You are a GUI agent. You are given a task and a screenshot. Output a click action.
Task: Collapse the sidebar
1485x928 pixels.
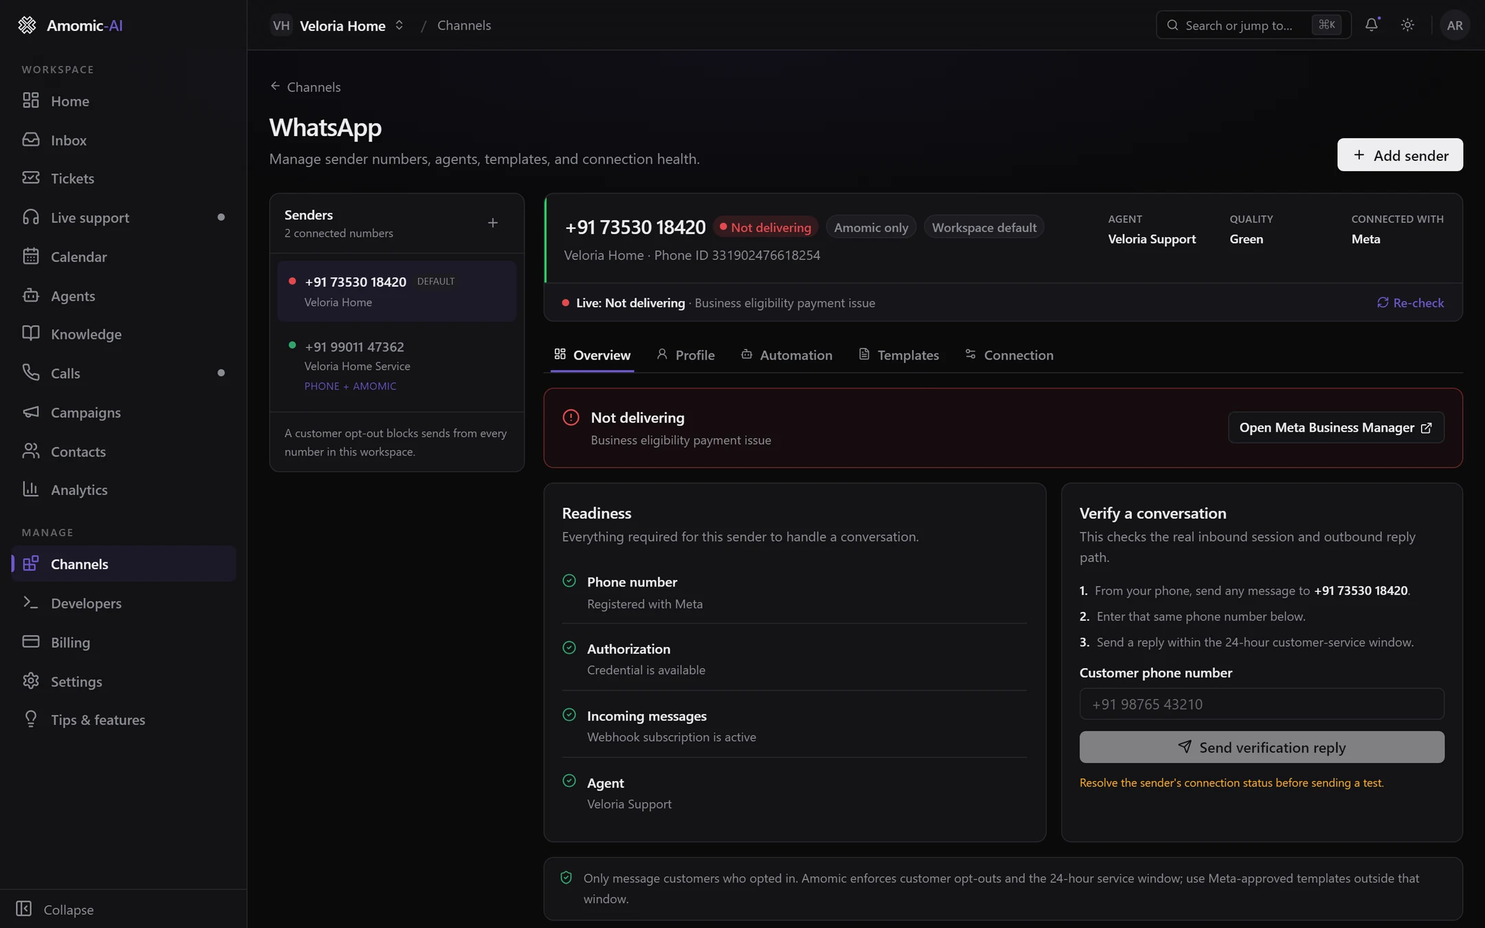[x=55, y=909]
